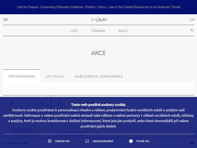197x148 pixels.
Task: Open the Témata menu item
Action: click(98, 31)
